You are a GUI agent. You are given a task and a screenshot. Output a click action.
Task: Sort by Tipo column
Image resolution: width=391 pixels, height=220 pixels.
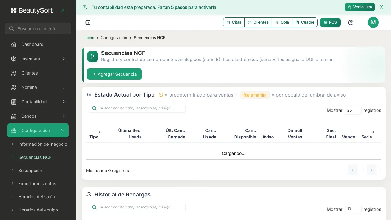(95, 134)
